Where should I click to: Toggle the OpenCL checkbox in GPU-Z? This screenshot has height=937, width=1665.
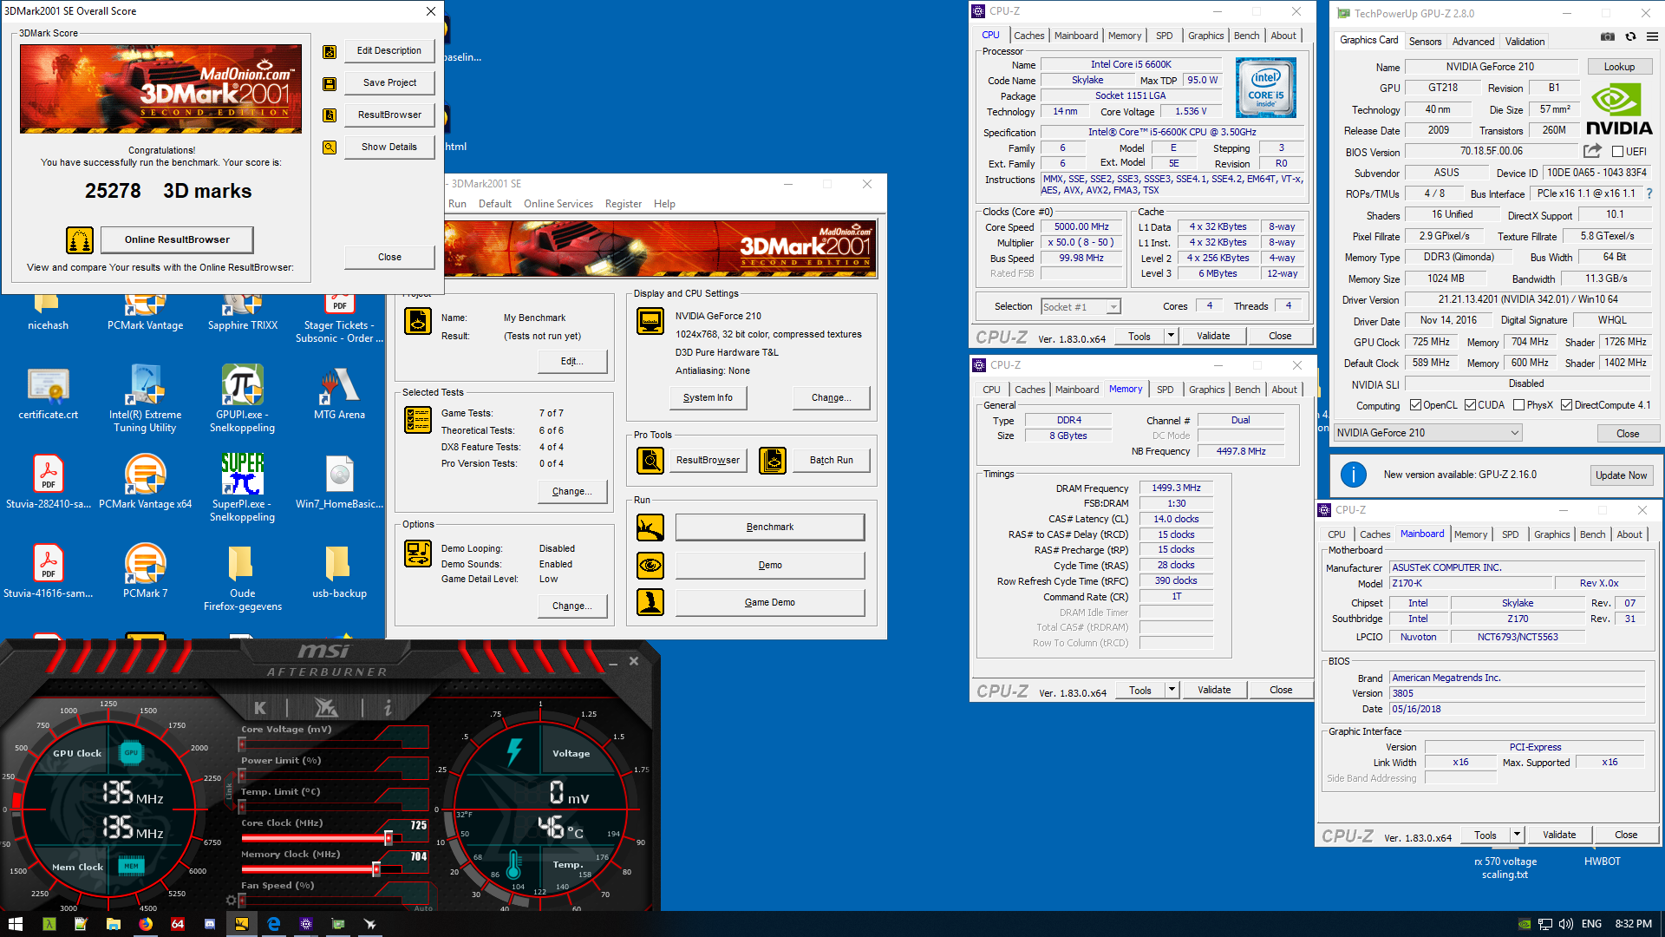(1415, 405)
